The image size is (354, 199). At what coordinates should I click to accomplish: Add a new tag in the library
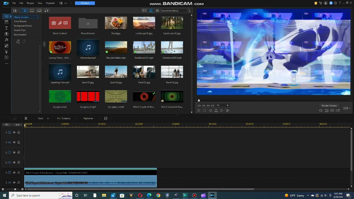[x=18, y=42]
